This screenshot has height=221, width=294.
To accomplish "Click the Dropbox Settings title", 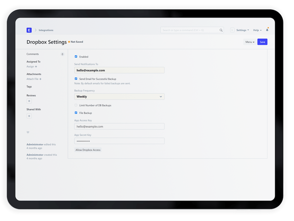I will [x=46, y=42].
